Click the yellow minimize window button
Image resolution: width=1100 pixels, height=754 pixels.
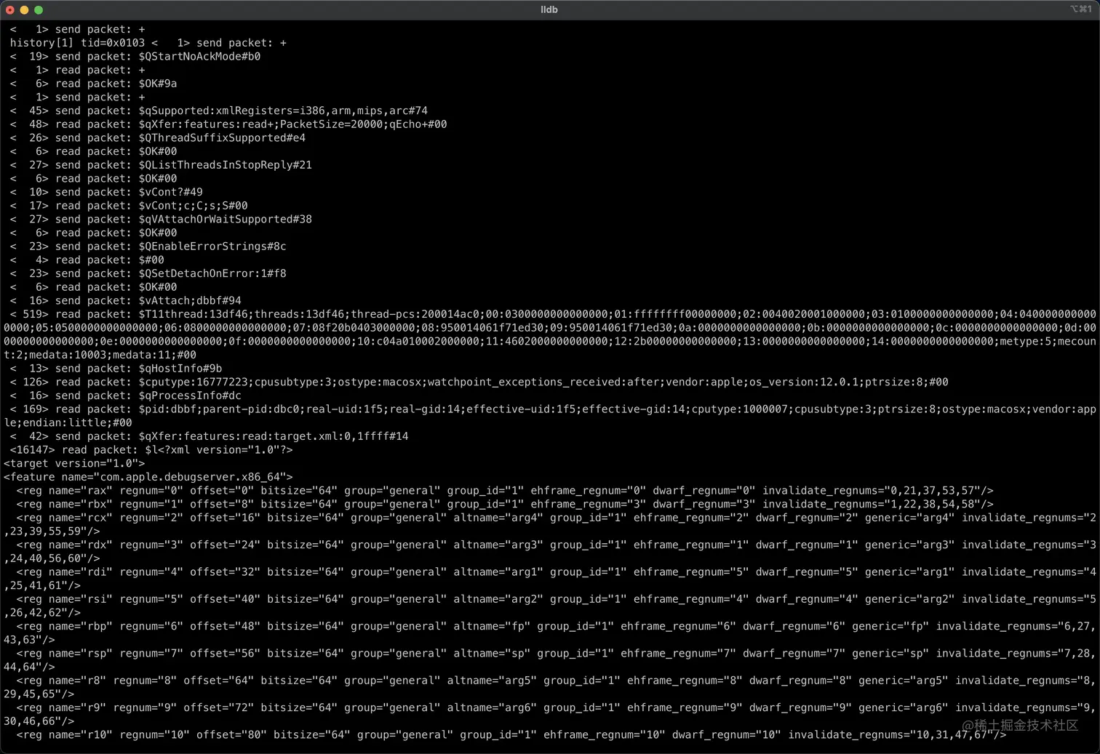point(24,9)
